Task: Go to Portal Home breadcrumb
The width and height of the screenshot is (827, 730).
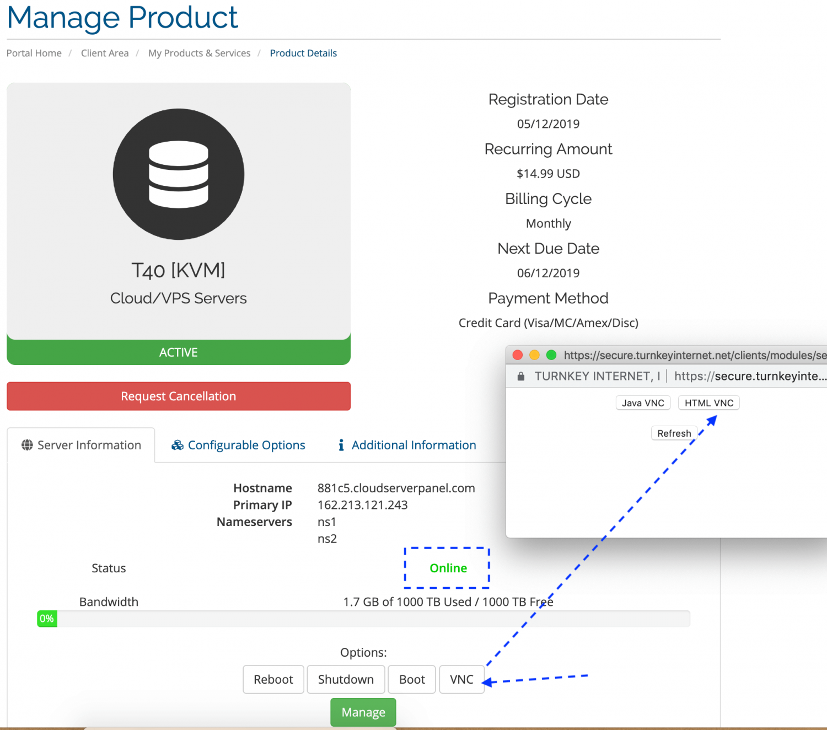Action: pyautogui.click(x=34, y=53)
